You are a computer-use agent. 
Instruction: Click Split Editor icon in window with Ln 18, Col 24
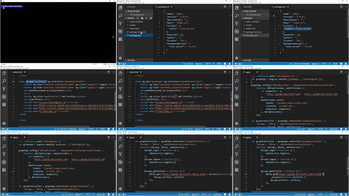[x=108, y=72]
